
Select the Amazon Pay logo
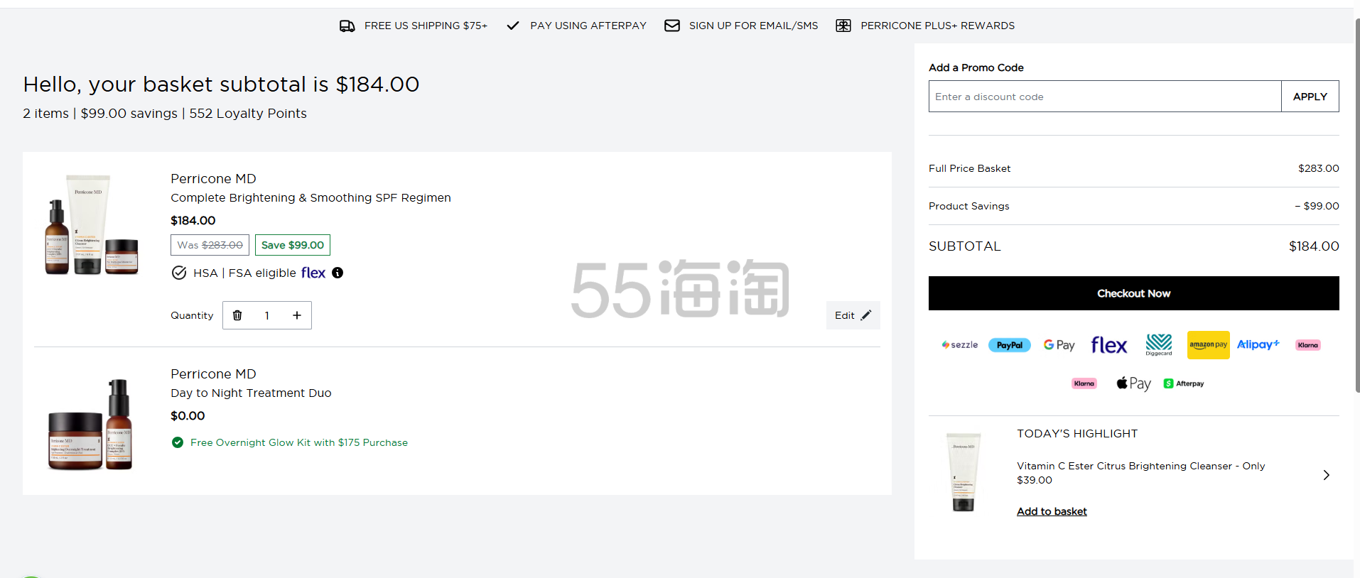tap(1209, 345)
